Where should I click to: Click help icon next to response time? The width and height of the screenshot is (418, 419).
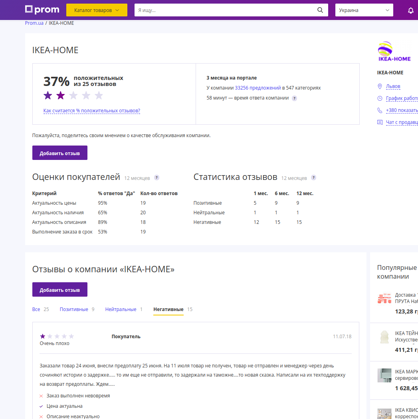coord(294,98)
